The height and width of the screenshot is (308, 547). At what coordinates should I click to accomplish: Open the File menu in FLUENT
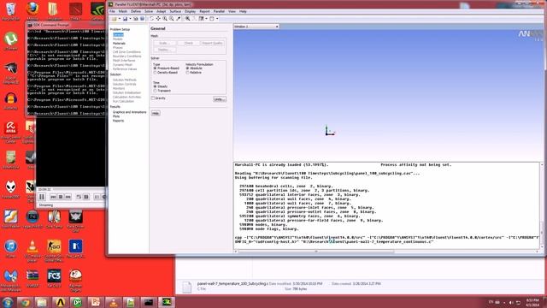(112, 11)
